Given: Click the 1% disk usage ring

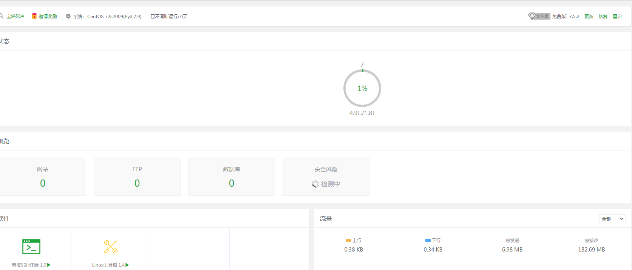Looking at the screenshot, I should [x=362, y=88].
